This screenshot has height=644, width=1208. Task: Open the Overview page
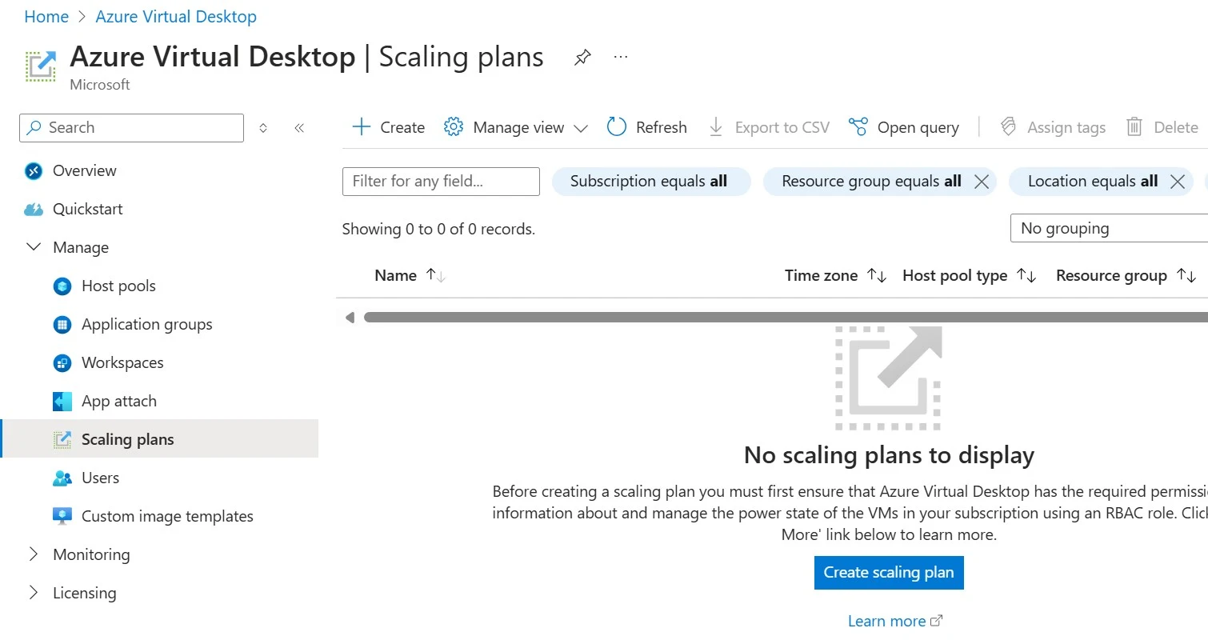pos(84,170)
